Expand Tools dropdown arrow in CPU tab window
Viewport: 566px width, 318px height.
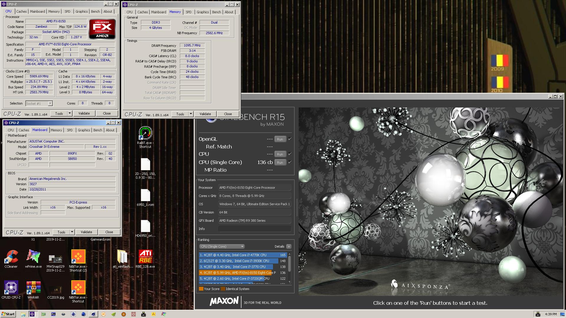pos(70,113)
